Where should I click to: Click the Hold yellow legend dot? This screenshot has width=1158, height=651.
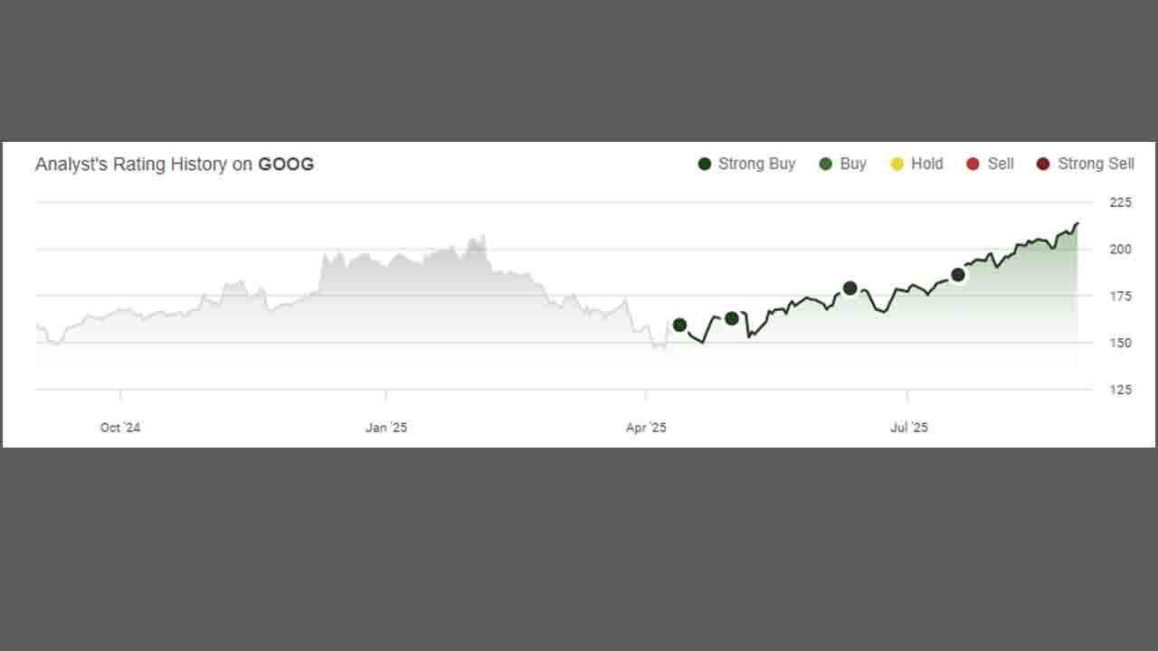point(897,164)
